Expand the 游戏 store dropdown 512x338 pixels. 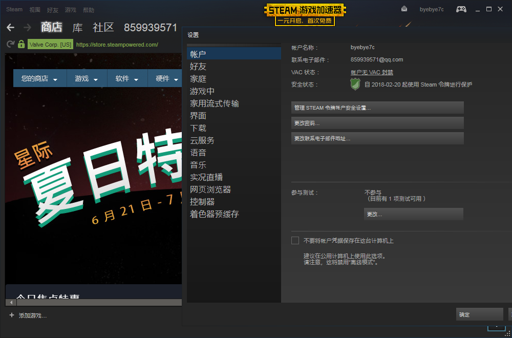pyautogui.click(x=87, y=79)
